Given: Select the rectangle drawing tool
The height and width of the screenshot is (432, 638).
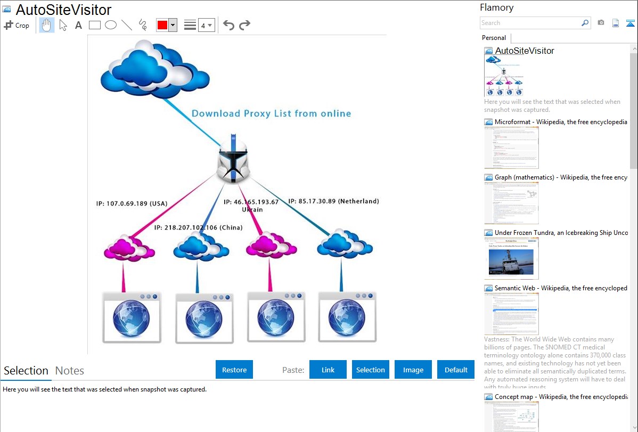Looking at the screenshot, I should 94,25.
